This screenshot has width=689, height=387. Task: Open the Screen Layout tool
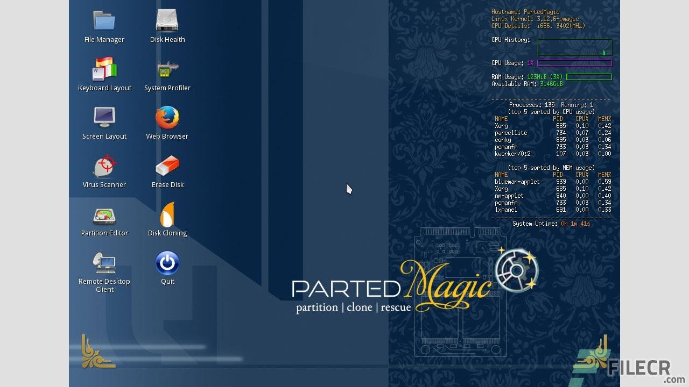click(104, 117)
